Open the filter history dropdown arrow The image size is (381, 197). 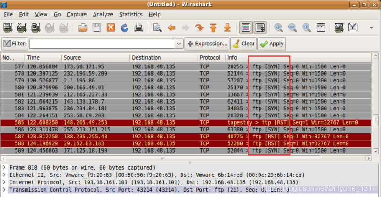tap(179, 44)
